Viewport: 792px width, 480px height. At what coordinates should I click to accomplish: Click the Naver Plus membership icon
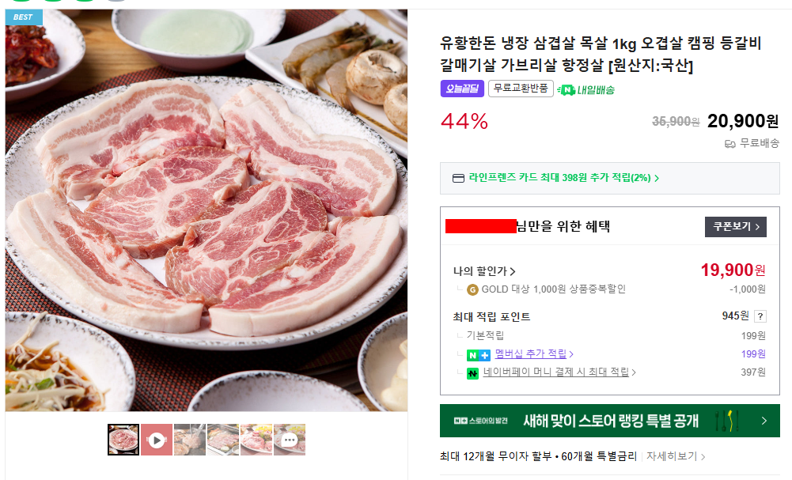pyautogui.click(x=478, y=354)
